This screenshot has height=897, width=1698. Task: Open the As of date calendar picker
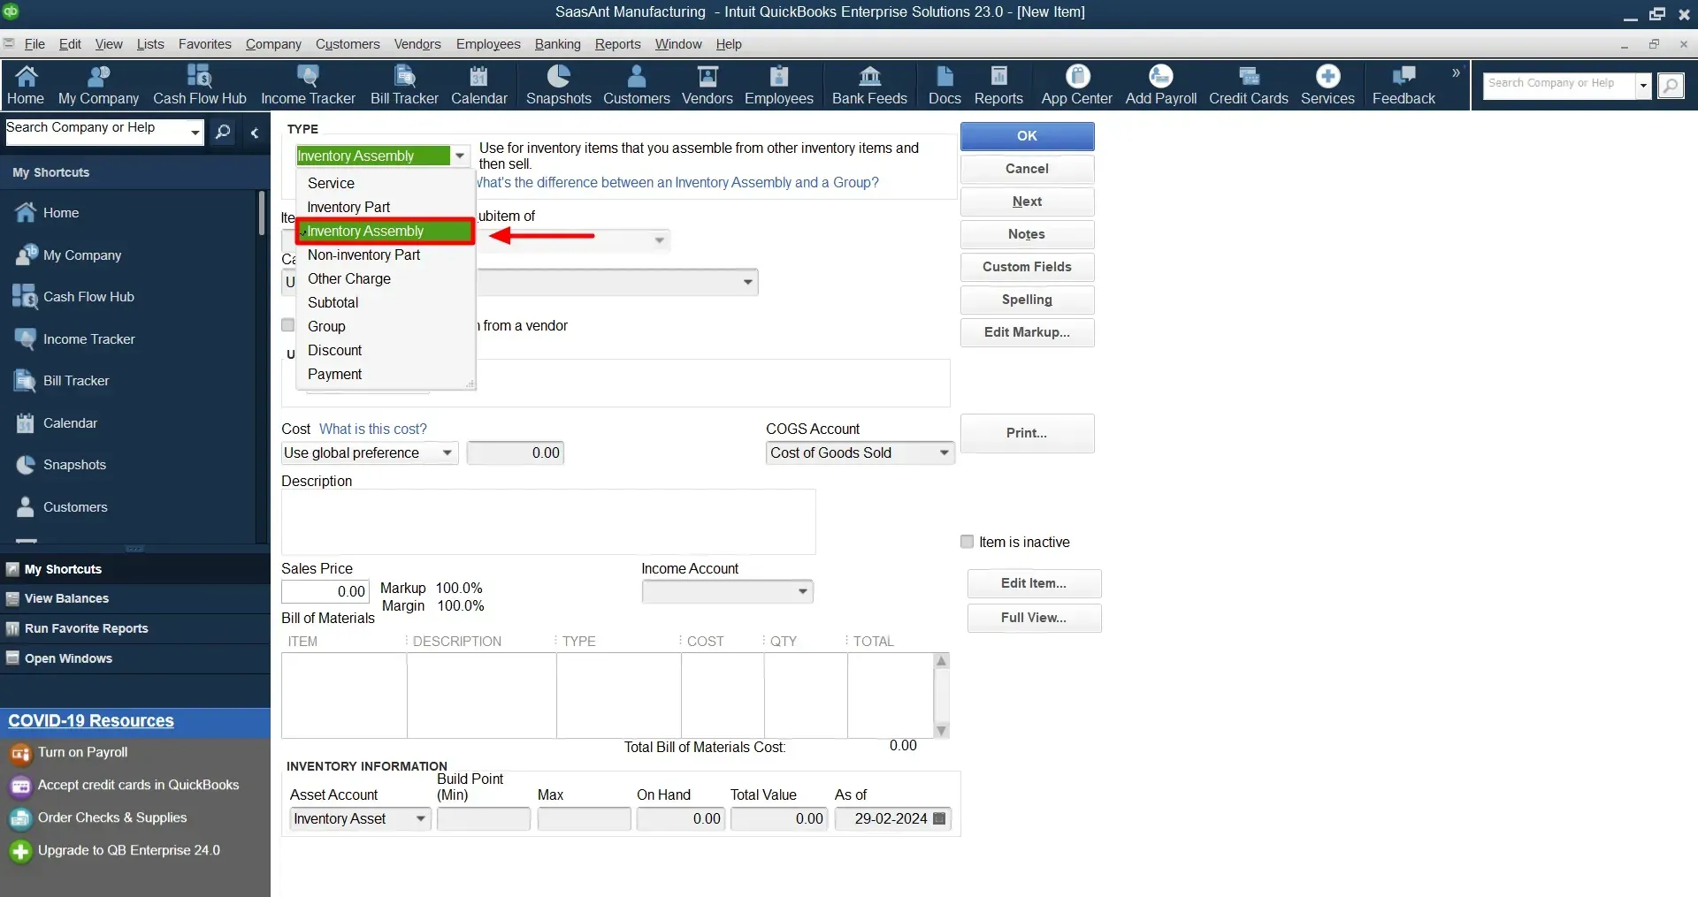pyautogui.click(x=939, y=818)
